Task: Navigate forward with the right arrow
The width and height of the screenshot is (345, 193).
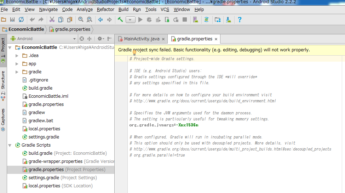Action: click(109, 19)
